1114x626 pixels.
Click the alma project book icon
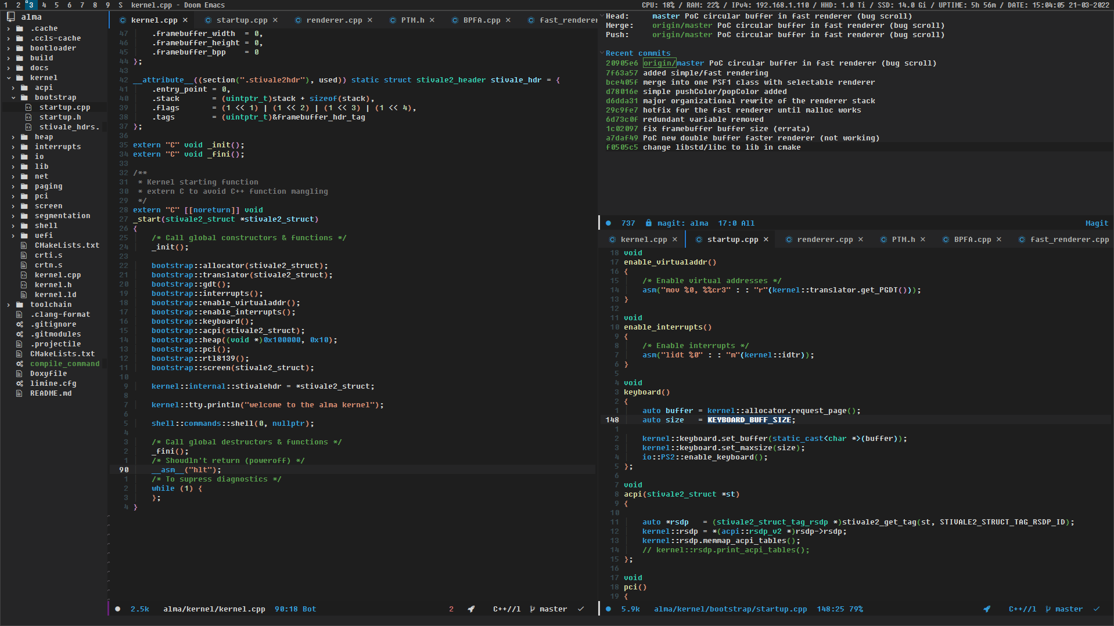[x=10, y=17]
